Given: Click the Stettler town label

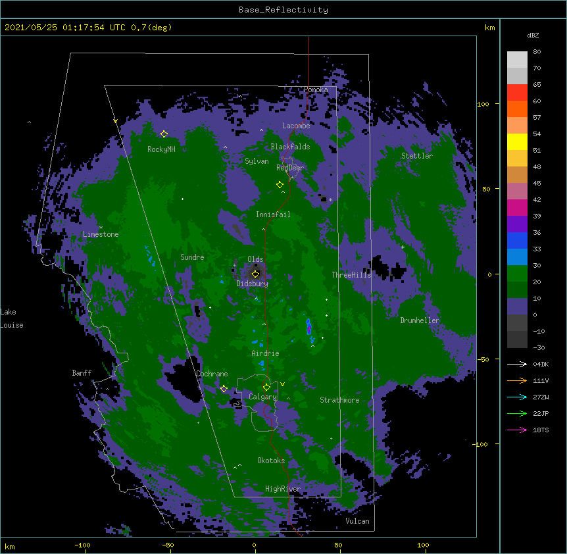Looking at the screenshot, I should point(416,156).
